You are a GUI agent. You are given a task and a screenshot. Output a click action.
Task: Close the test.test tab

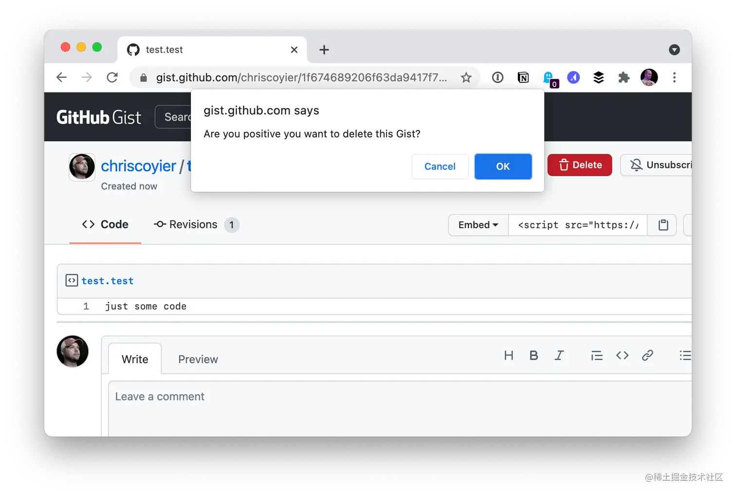tap(294, 50)
